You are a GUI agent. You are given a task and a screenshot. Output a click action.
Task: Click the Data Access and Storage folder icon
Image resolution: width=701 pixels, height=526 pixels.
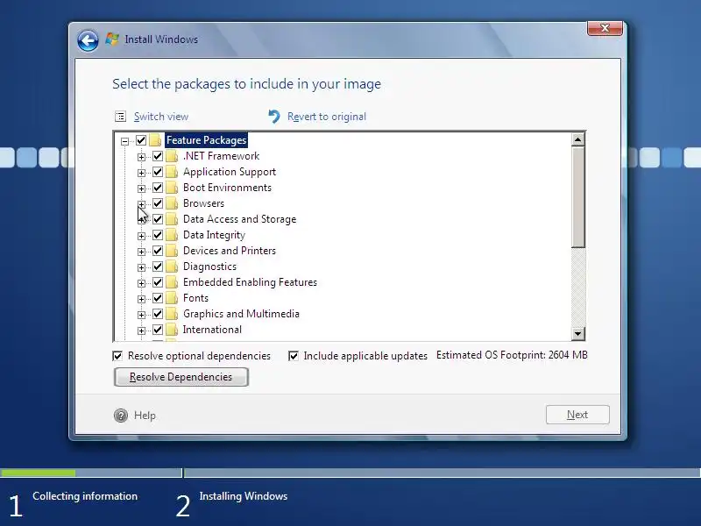tap(172, 219)
